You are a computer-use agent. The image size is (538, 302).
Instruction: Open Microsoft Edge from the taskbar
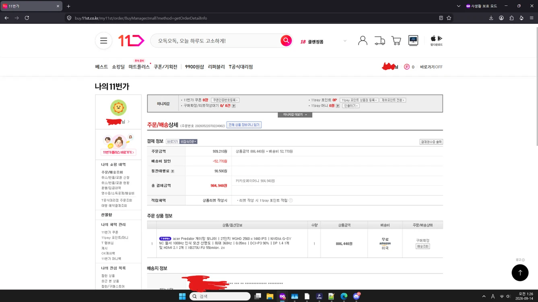pyautogui.click(x=344, y=296)
